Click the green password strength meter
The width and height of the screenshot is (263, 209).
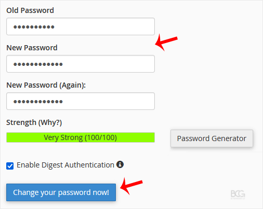pos(81,137)
